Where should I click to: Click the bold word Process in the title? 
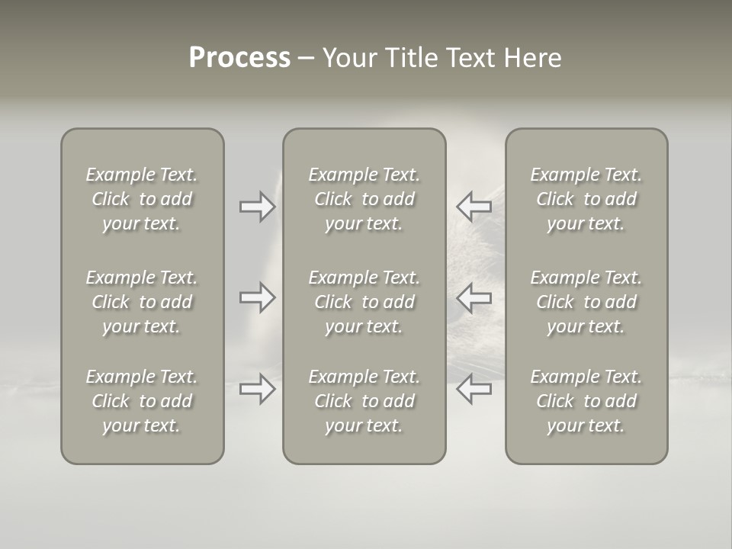[239, 58]
